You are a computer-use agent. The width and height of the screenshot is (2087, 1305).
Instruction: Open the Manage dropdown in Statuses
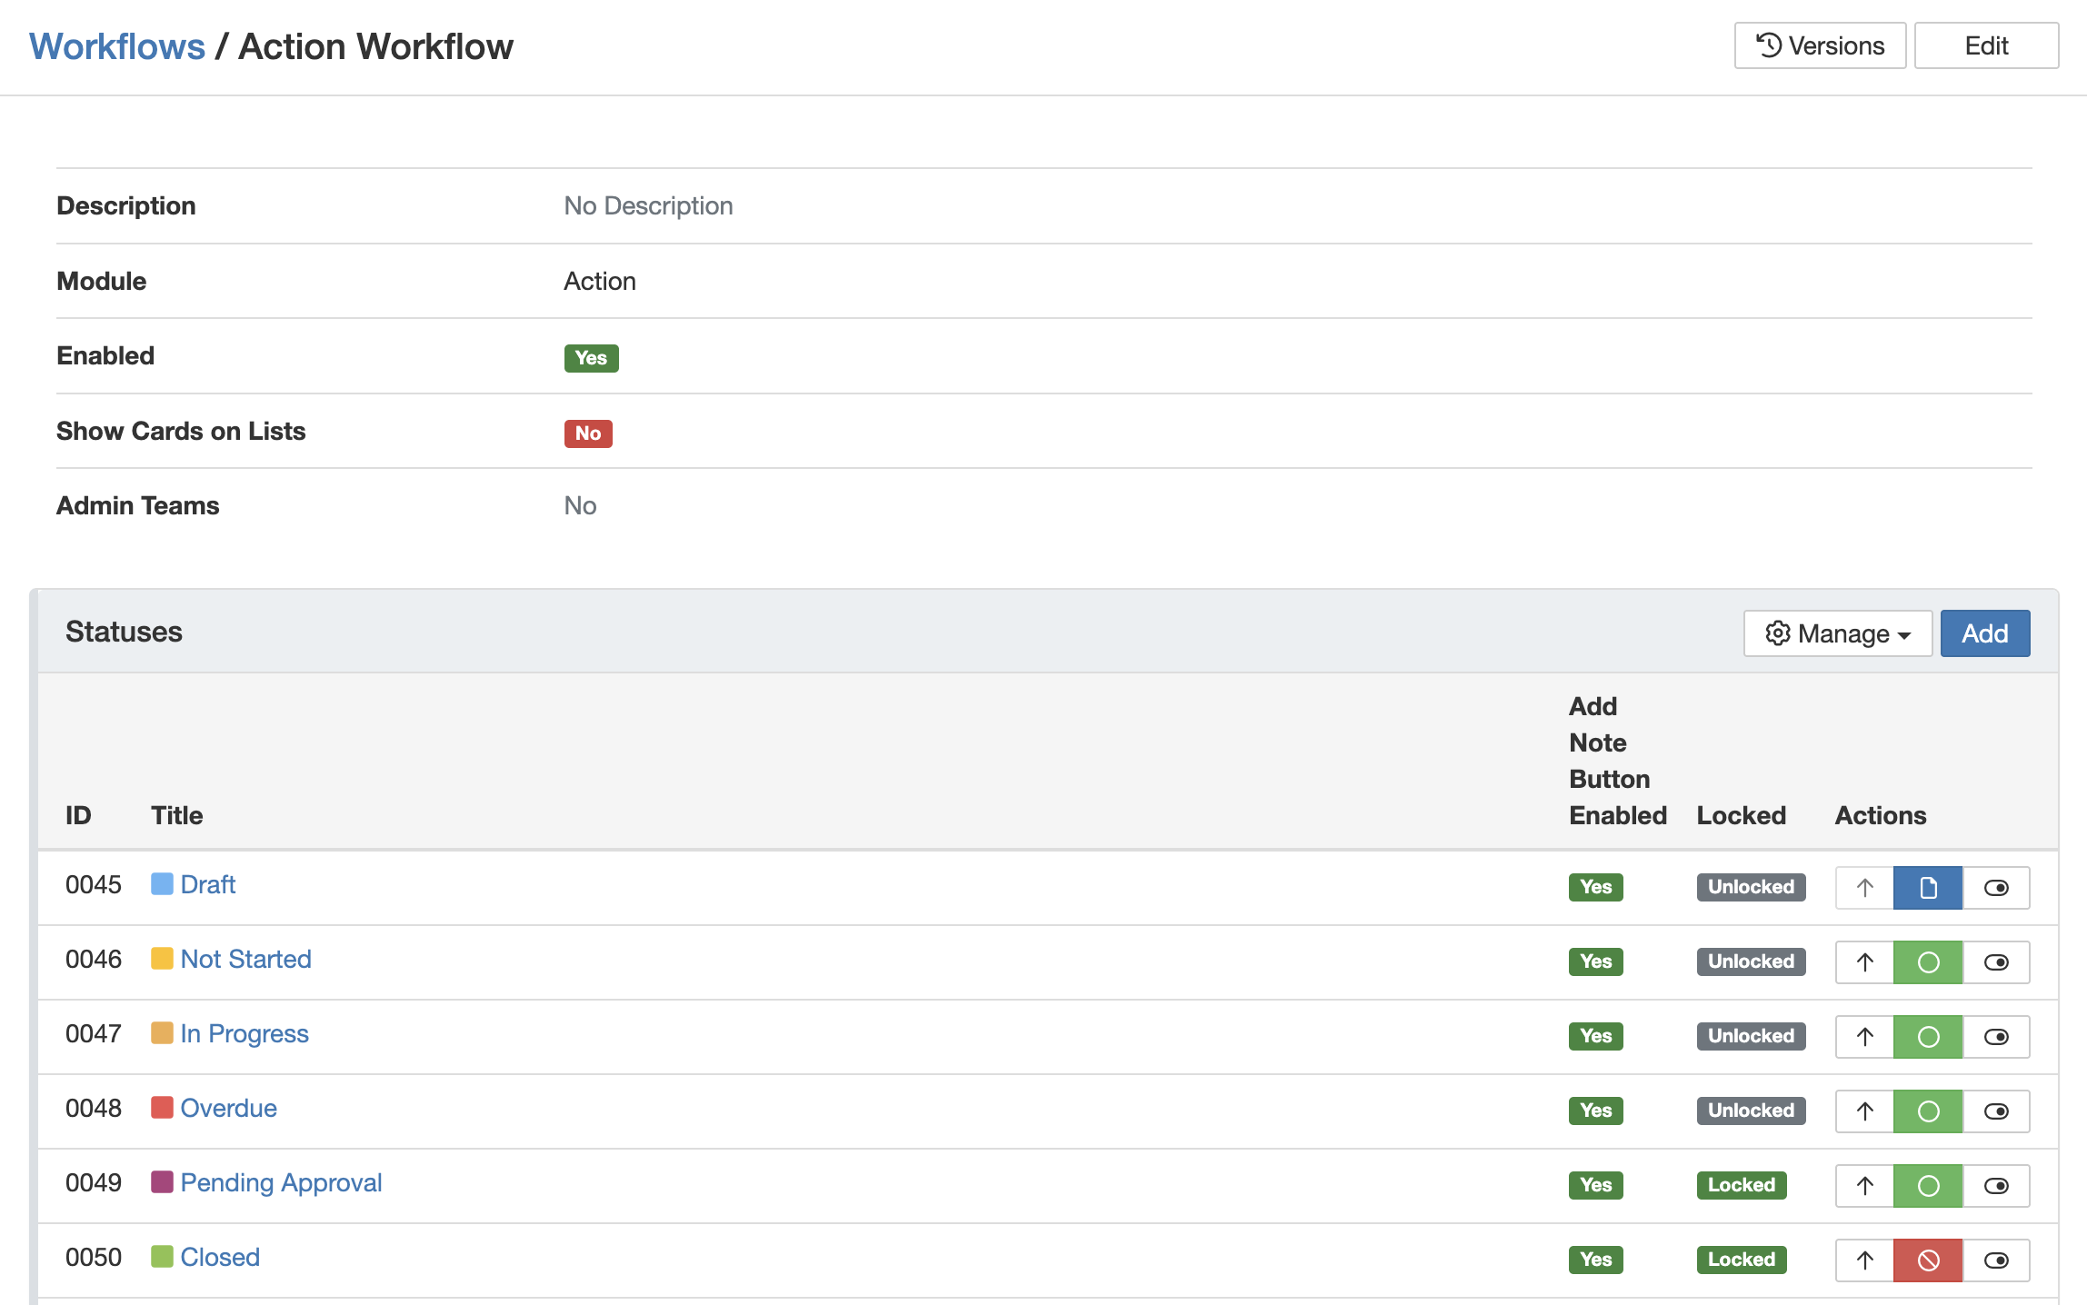[1837, 633]
